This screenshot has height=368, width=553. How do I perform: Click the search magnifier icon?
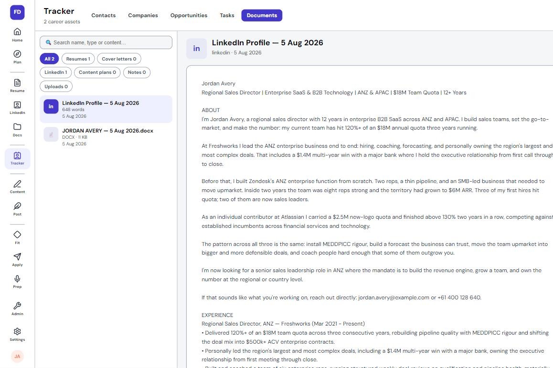coord(48,42)
